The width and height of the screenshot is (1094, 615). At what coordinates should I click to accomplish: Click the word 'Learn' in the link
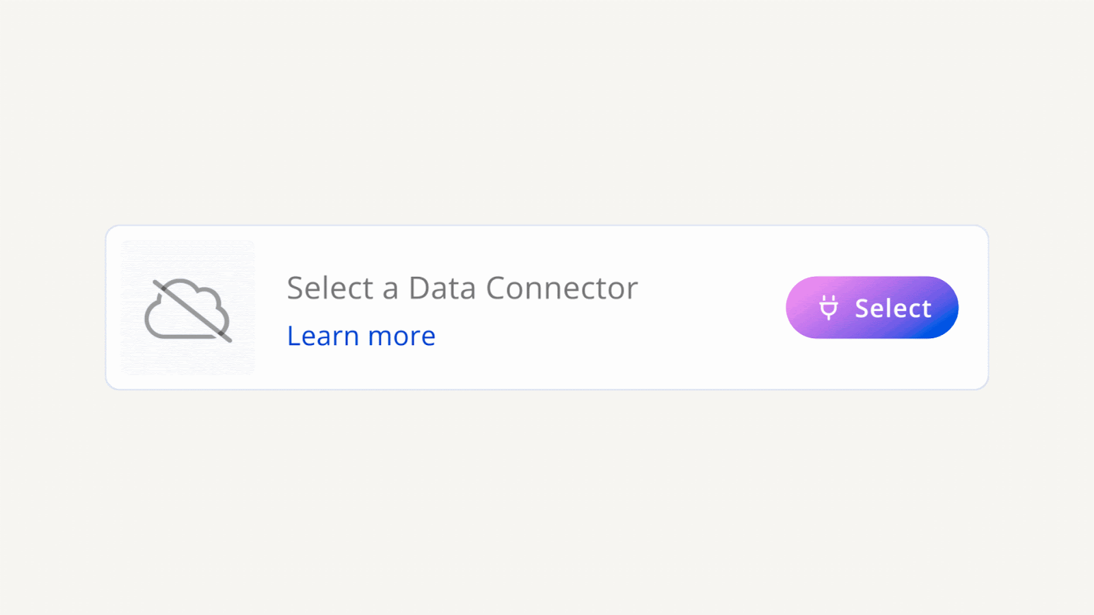323,336
